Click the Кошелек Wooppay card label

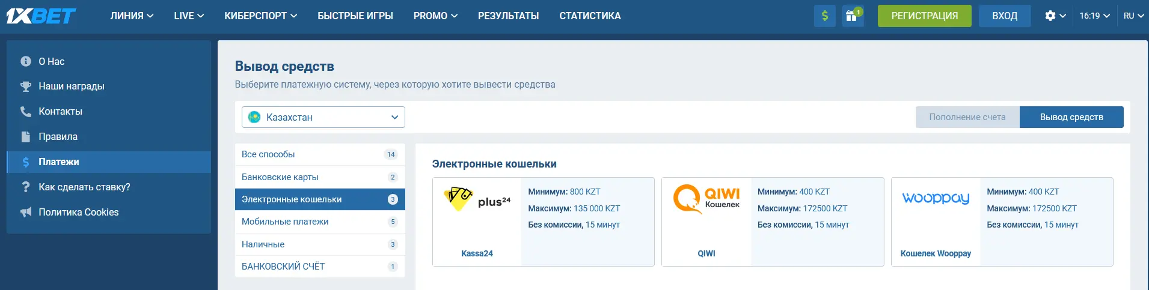pos(936,253)
